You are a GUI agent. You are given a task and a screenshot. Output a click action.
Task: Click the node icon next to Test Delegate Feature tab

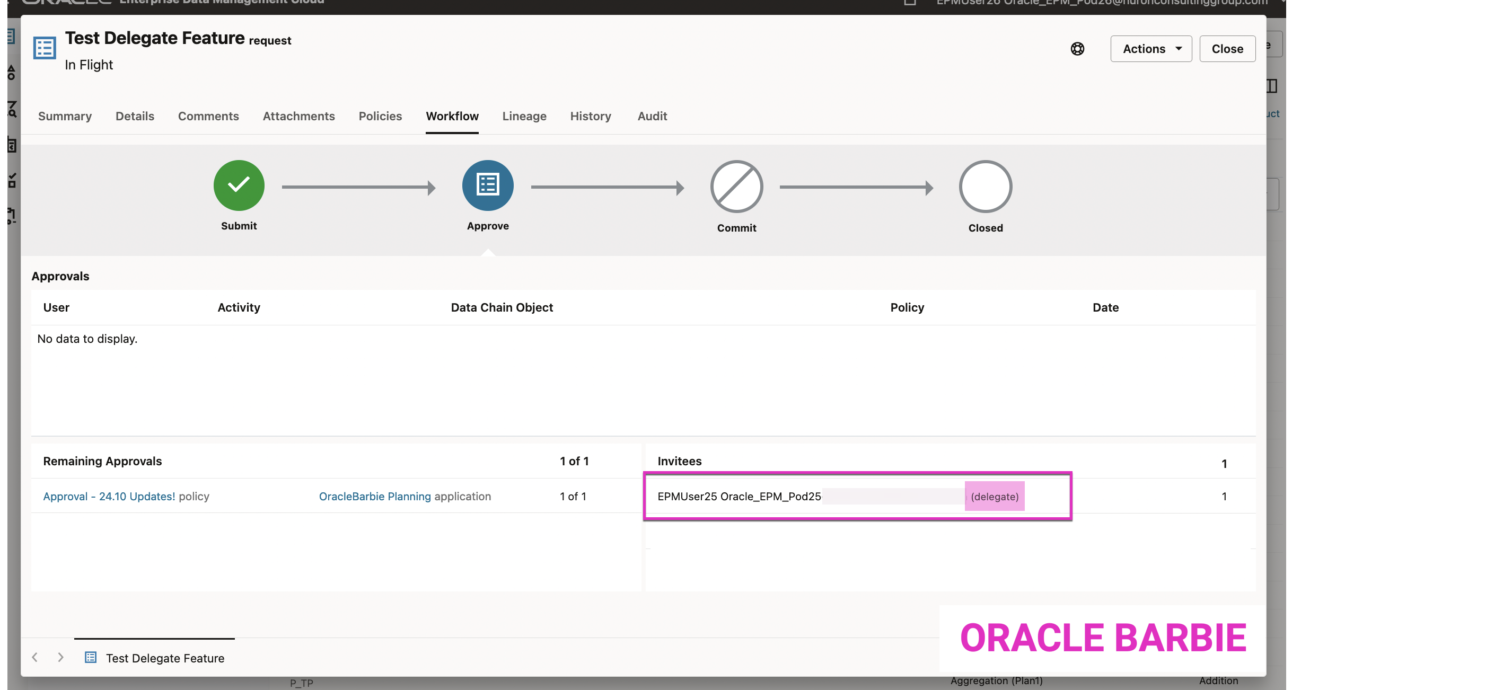pos(91,657)
